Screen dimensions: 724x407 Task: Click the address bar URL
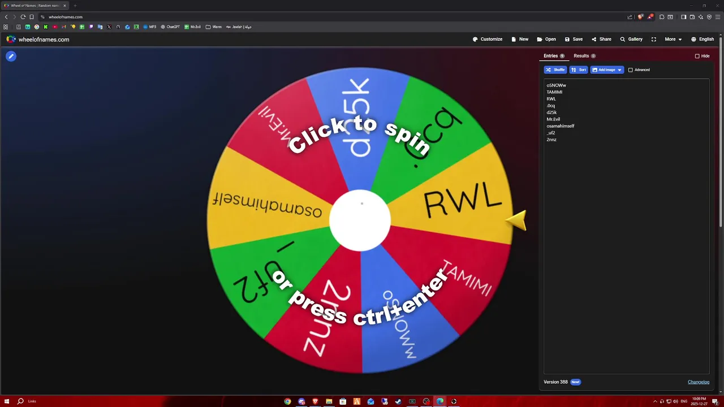(66, 17)
